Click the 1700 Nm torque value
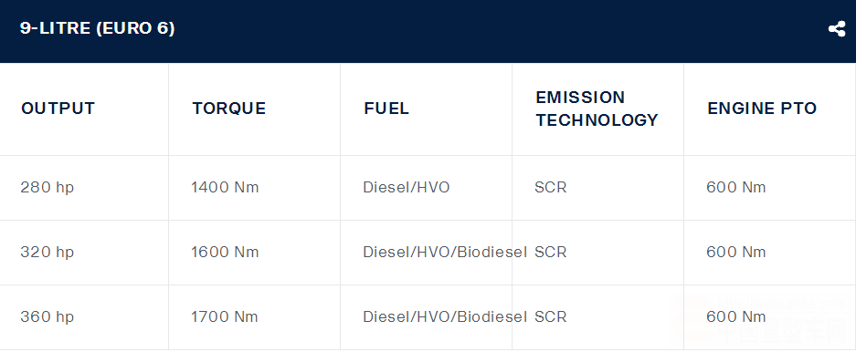856x352 pixels. pyautogui.click(x=225, y=317)
